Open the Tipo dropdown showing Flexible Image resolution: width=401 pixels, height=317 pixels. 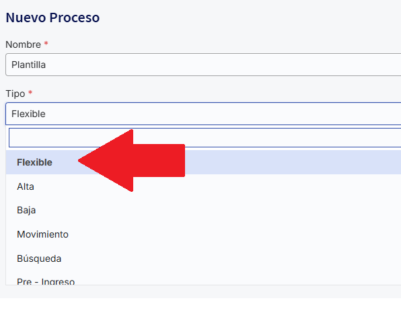click(203, 114)
